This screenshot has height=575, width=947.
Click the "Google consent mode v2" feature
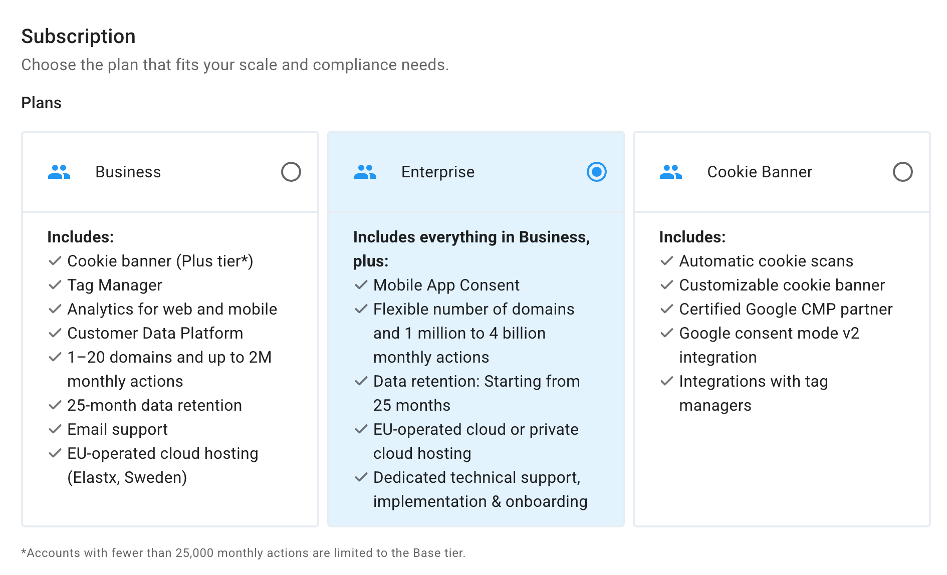(x=769, y=333)
